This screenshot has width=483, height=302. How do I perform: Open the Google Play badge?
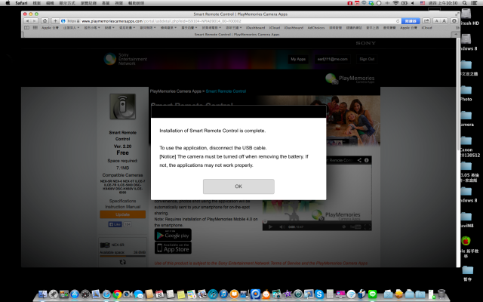pos(173,235)
